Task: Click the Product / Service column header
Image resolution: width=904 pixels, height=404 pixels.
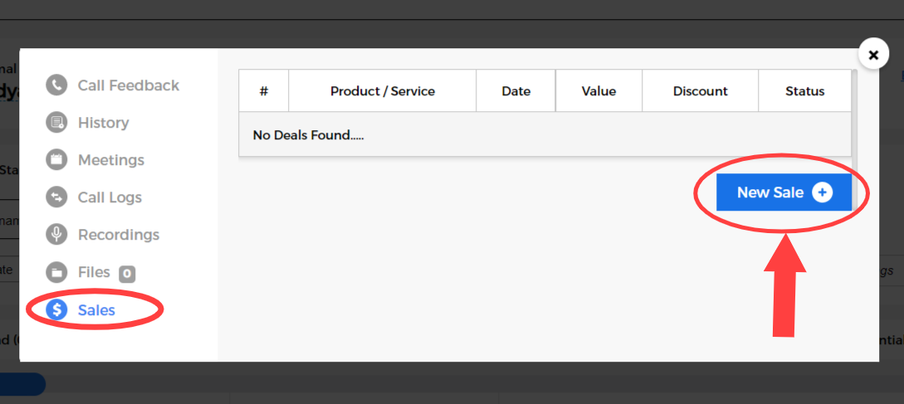Action: click(x=383, y=91)
